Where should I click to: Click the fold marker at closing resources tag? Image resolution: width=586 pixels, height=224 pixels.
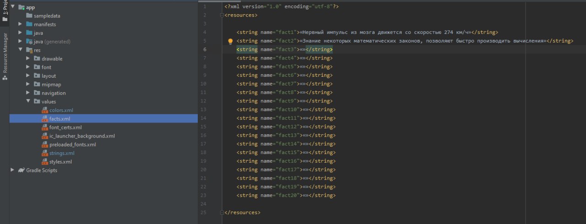click(x=222, y=213)
